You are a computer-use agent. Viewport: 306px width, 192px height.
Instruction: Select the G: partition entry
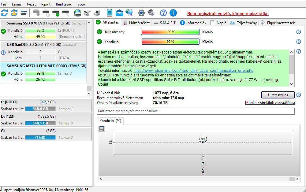point(46,134)
